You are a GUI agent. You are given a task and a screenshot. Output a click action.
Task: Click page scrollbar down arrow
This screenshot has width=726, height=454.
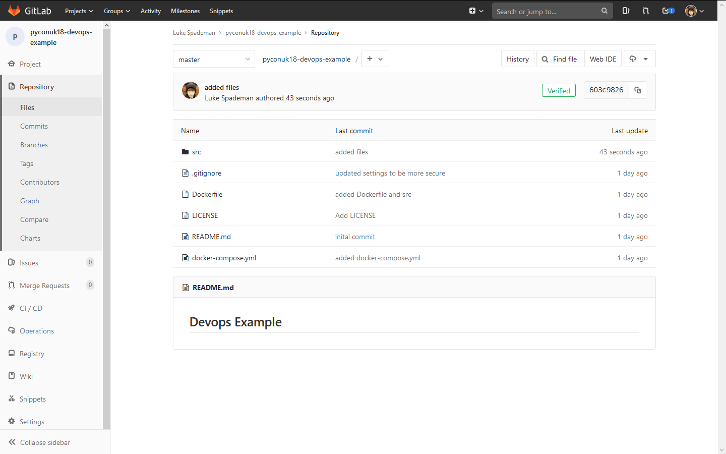[721, 449]
